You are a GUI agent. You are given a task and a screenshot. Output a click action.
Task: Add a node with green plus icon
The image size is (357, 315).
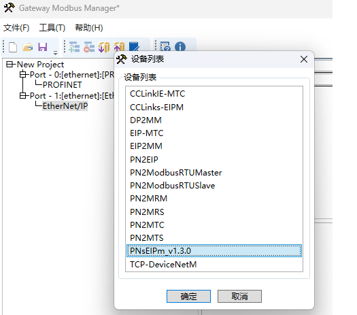coord(74,47)
